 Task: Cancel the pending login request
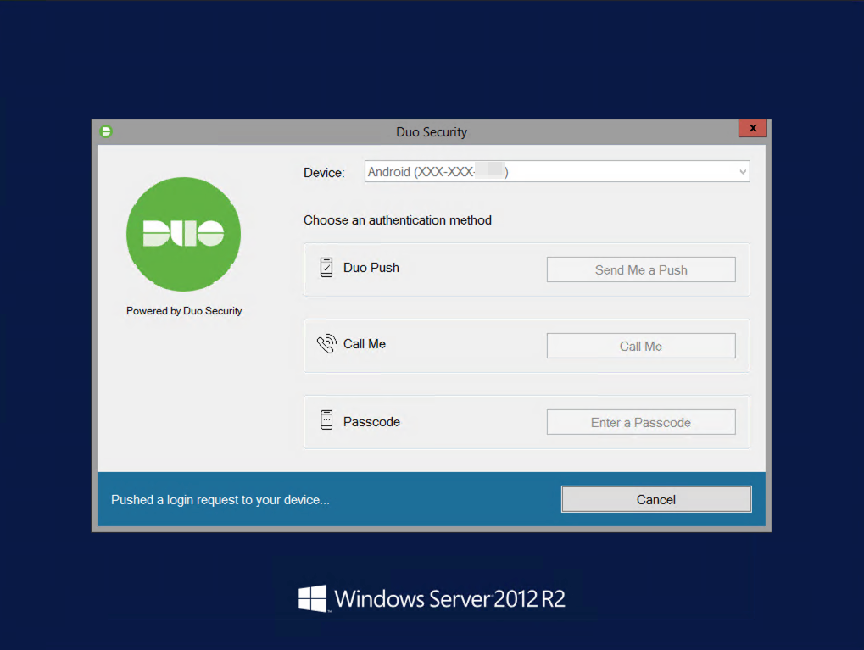[655, 499]
